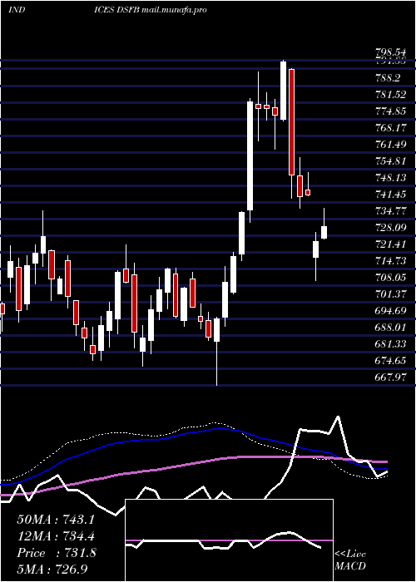This screenshot has width=416, height=582.
Task: Click the <<Live MACD label
Action: click(350, 560)
